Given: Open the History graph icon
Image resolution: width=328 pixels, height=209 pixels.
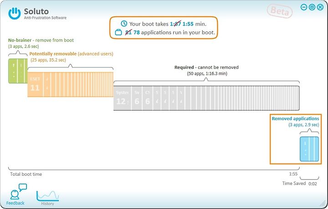Looking at the screenshot, I should 48,196.
